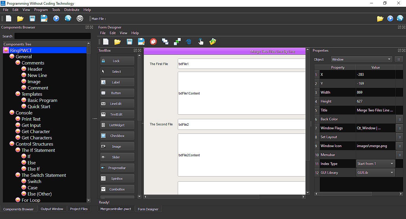
Task: Click the power icon in main toolbar
Action: tap(80, 18)
